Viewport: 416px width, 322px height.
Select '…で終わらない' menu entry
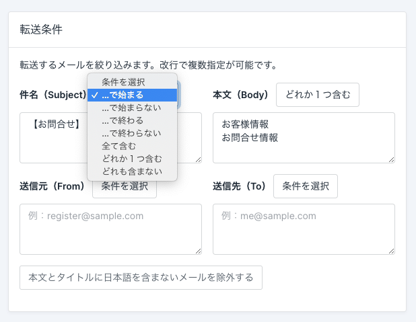pyautogui.click(x=132, y=133)
